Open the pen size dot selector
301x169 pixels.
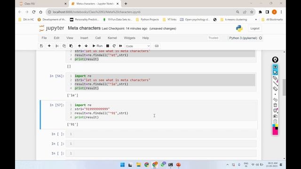tap(275, 94)
